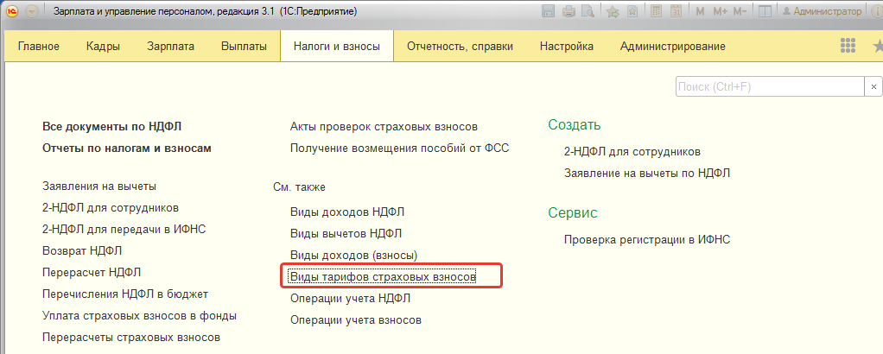
Task: Click the Print printer icon
Action: click(x=569, y=10)
